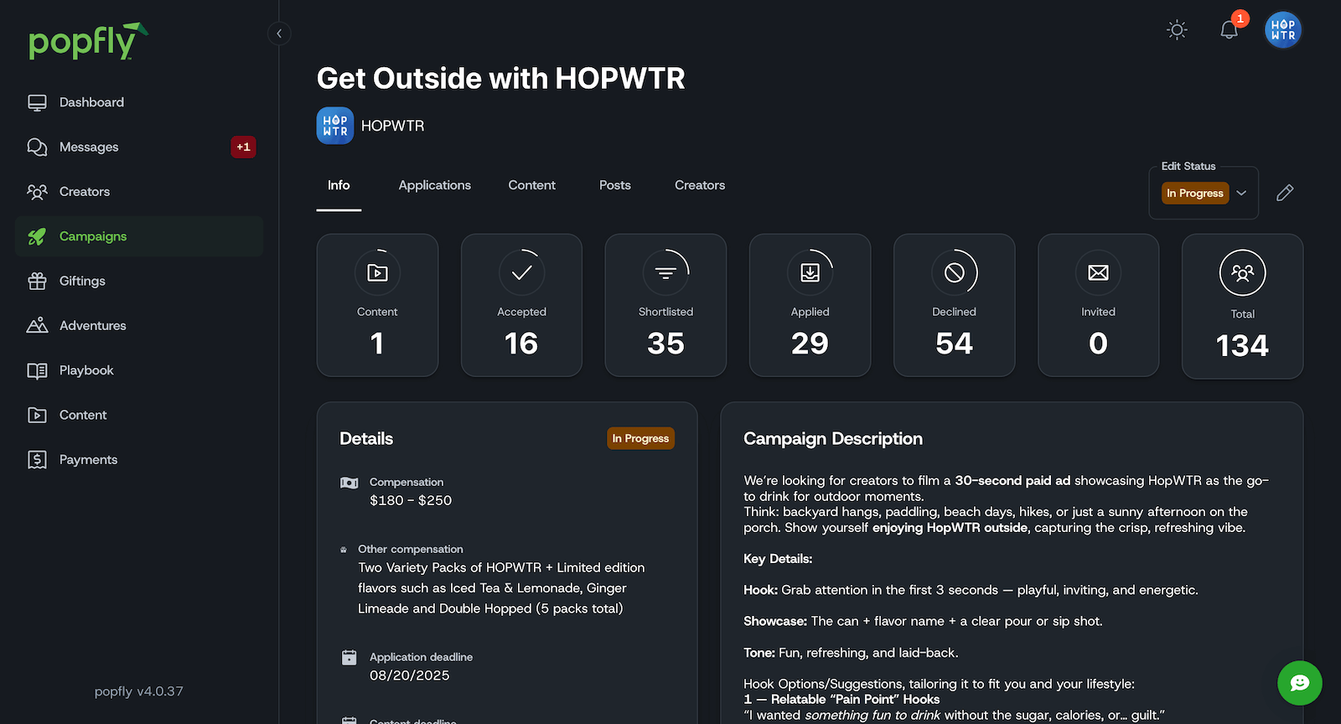
Task: Open the HOPWTR profile avatar menu
Action: [1283, 30]
